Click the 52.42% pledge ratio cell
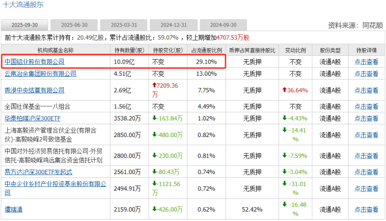This screenshot has height=221, width=386. point(252,209)
